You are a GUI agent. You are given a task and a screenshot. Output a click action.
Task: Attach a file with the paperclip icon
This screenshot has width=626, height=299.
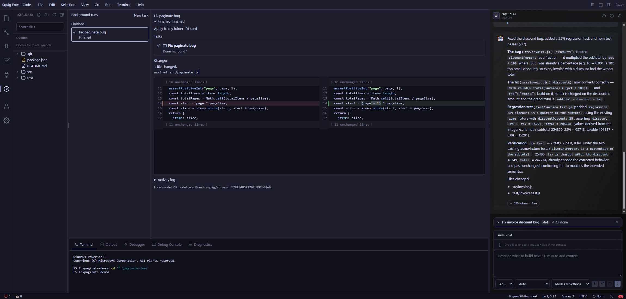500,245
